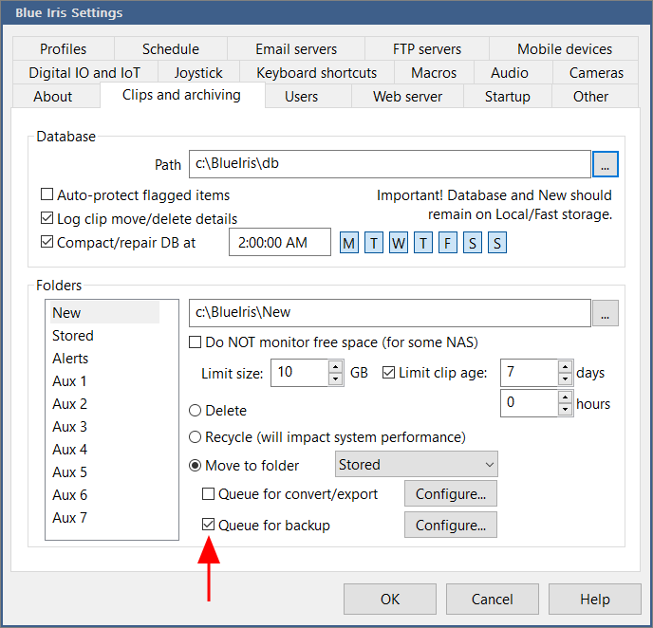The image size is (653, 628).
Task: Browse for the New folder path
Action: point(606,313)
